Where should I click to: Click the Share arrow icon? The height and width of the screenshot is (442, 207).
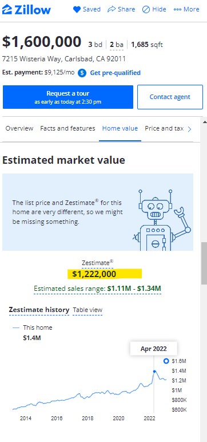[x=112, y=9]
